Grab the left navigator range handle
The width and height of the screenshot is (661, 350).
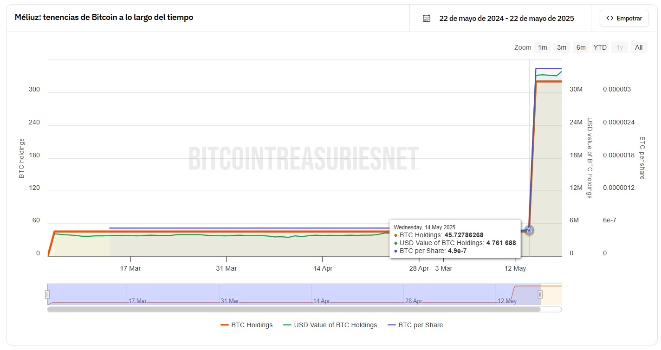47,294
